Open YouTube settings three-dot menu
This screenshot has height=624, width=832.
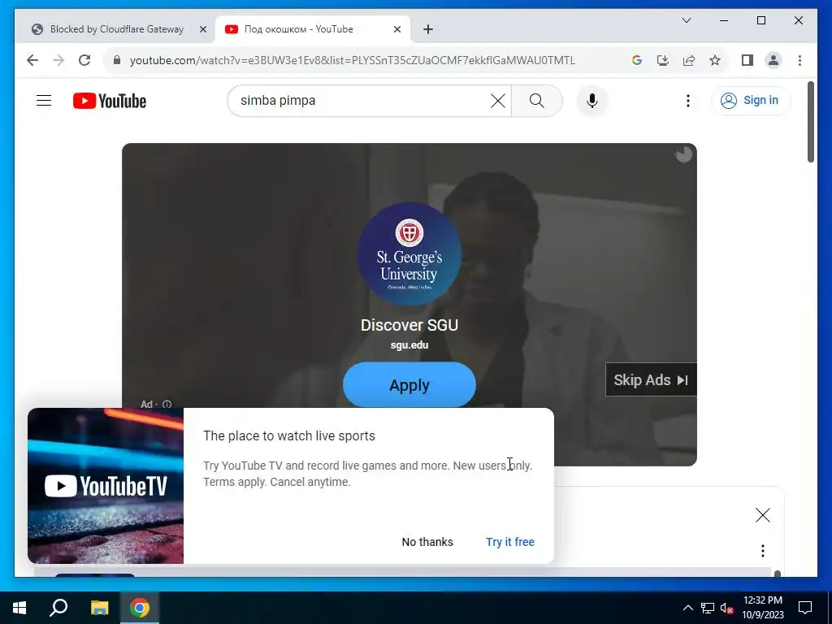click(687, 101)
